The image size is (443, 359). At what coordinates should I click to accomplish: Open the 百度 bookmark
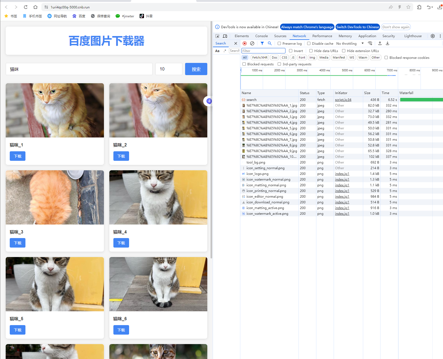pos(79,16)
